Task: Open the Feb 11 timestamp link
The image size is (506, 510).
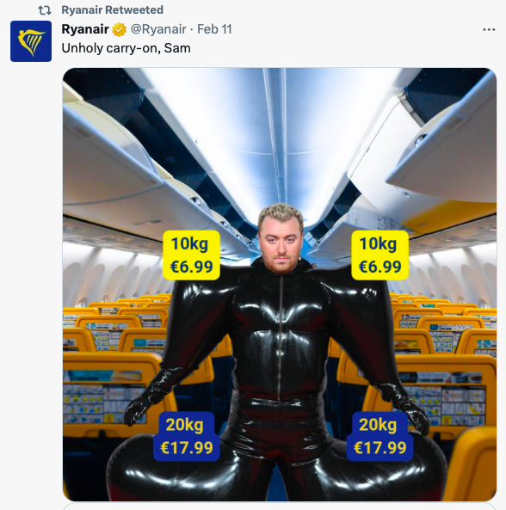Action: [214, 29]
